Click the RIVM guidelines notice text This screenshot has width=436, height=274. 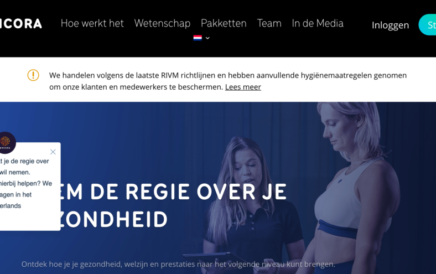(228, 81)
